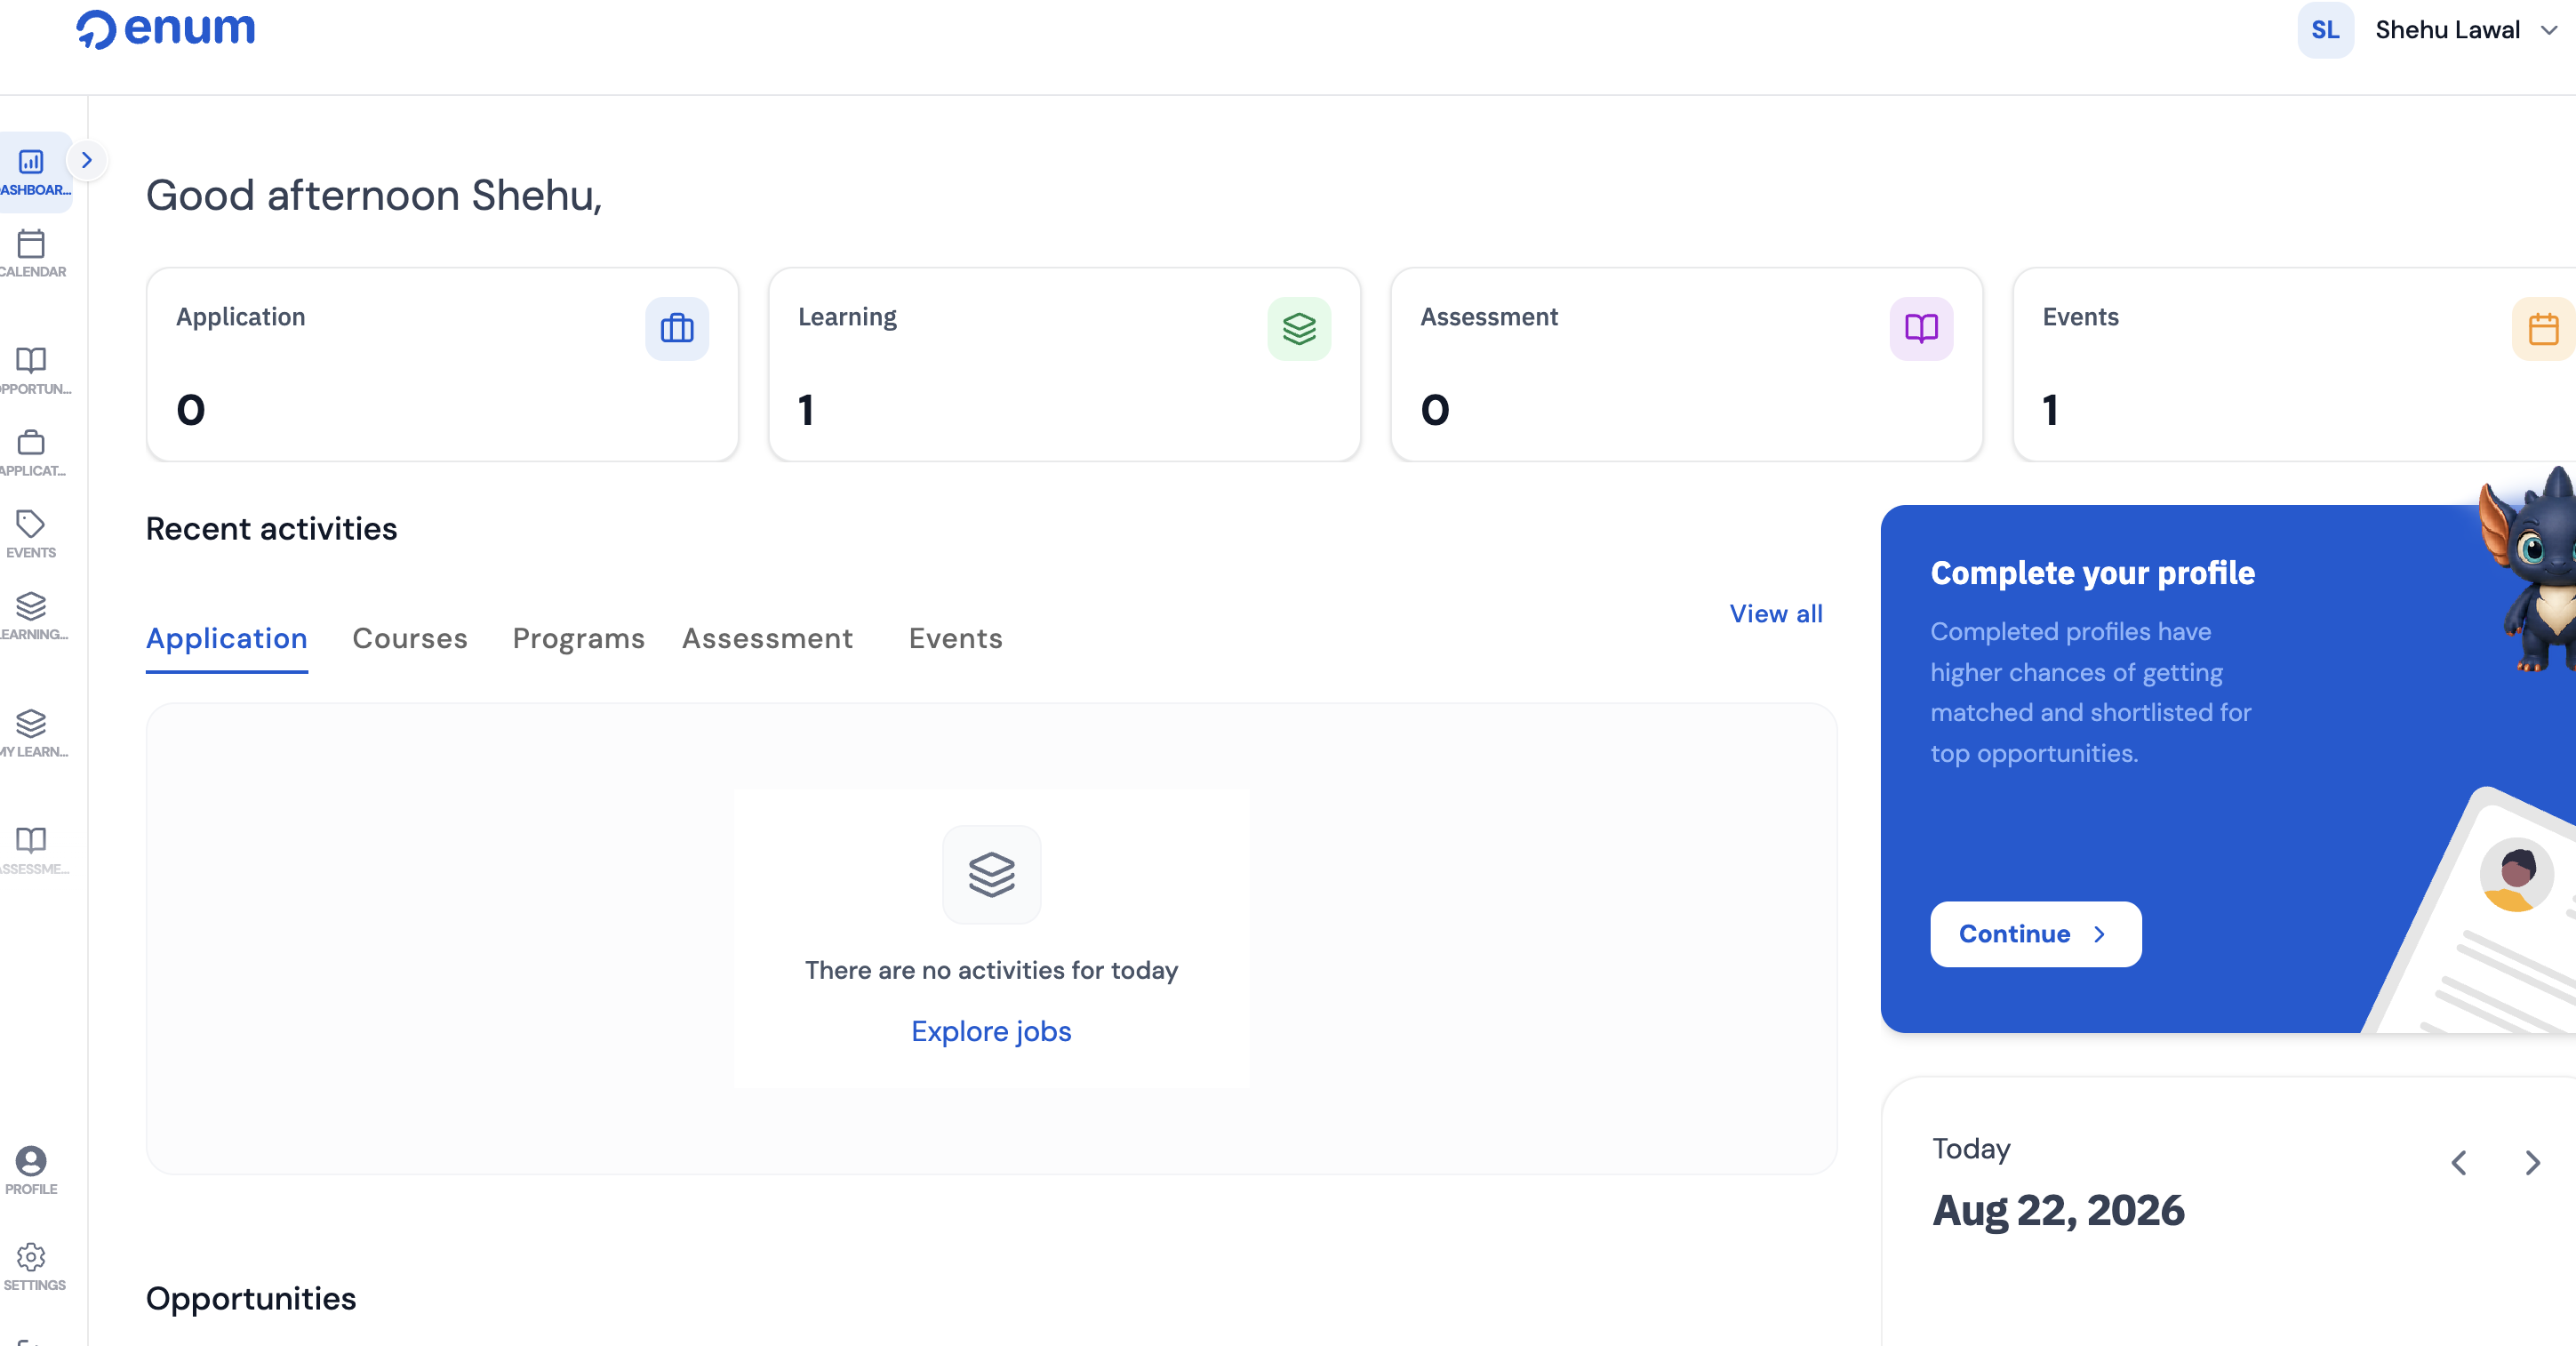Viewport: 2576px width, 1346px height.
Task: Expand the sidebar with the chevron toggle
Action: [x=87, y=160]
